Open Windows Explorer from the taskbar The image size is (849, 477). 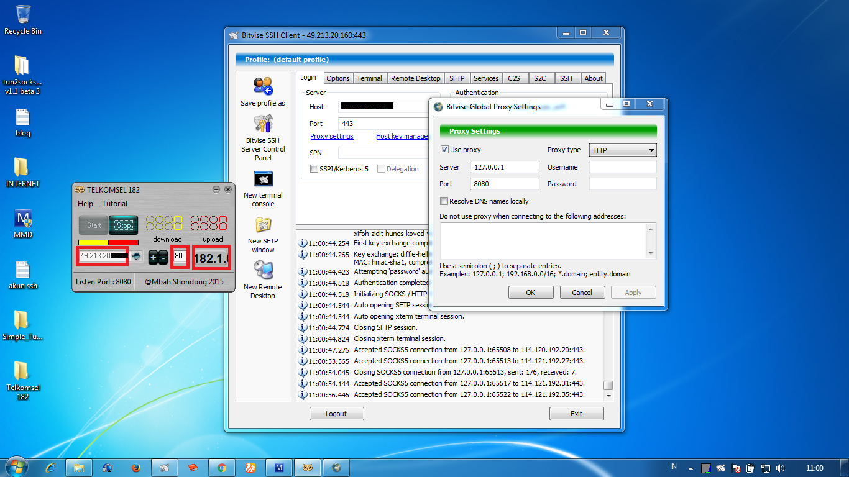pyautogui.click(x=79, y=468)
